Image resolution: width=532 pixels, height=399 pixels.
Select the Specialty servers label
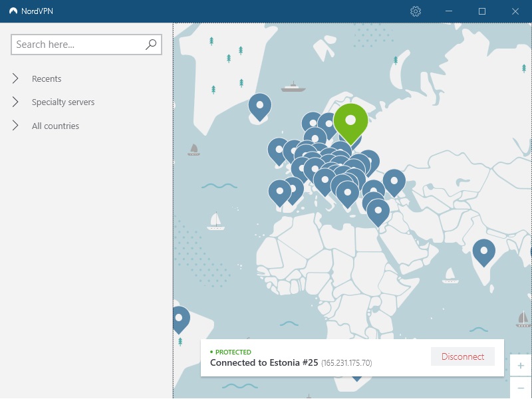[x=63, y=102]
